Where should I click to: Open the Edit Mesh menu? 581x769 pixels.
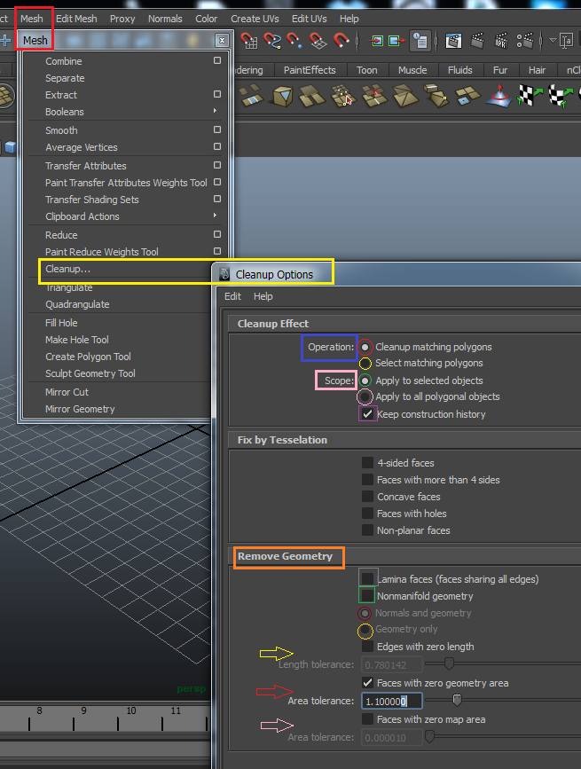pos(76,19)
